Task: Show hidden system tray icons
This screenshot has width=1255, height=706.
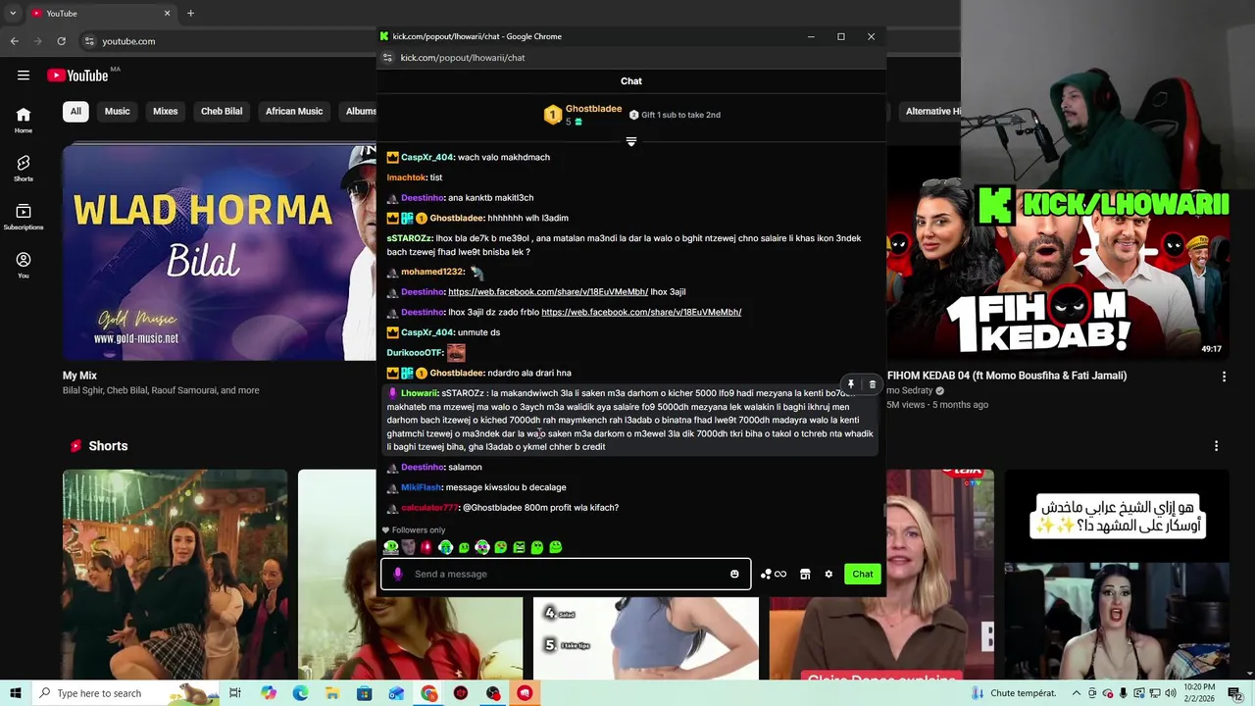Action: [1076, 693]
